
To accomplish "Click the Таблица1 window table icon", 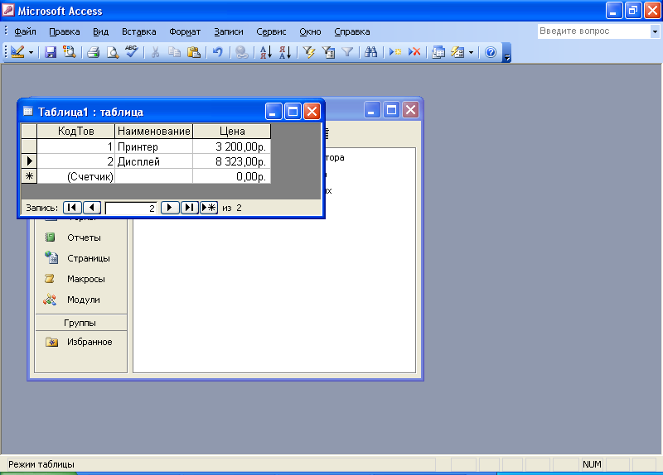I will click(x=28, y=112).
